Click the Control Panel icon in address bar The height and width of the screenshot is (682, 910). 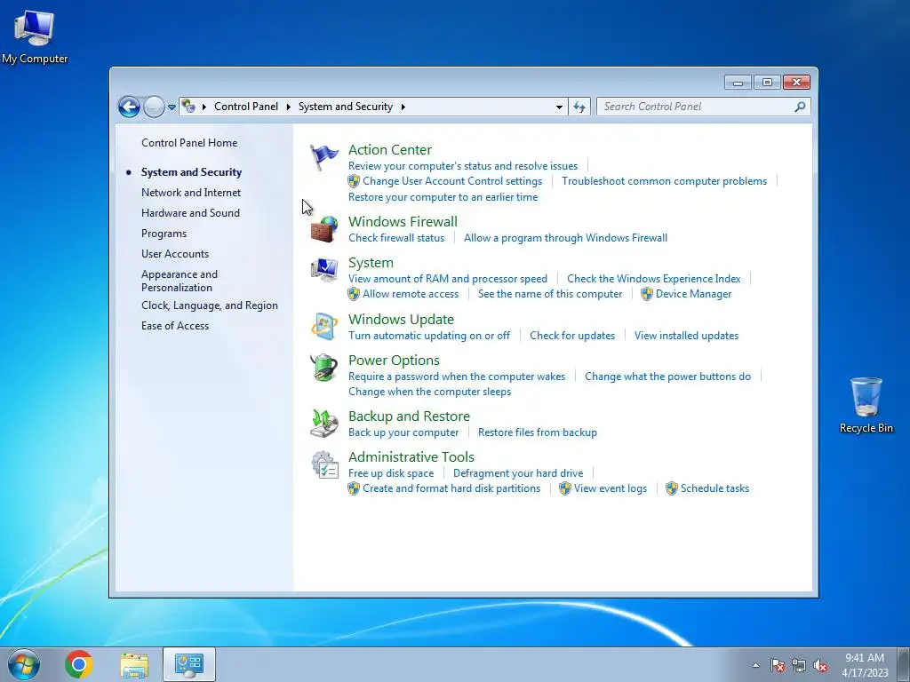tap(188, 107)
